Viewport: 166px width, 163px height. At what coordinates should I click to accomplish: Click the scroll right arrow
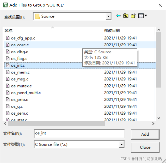(x=153, y=123)
